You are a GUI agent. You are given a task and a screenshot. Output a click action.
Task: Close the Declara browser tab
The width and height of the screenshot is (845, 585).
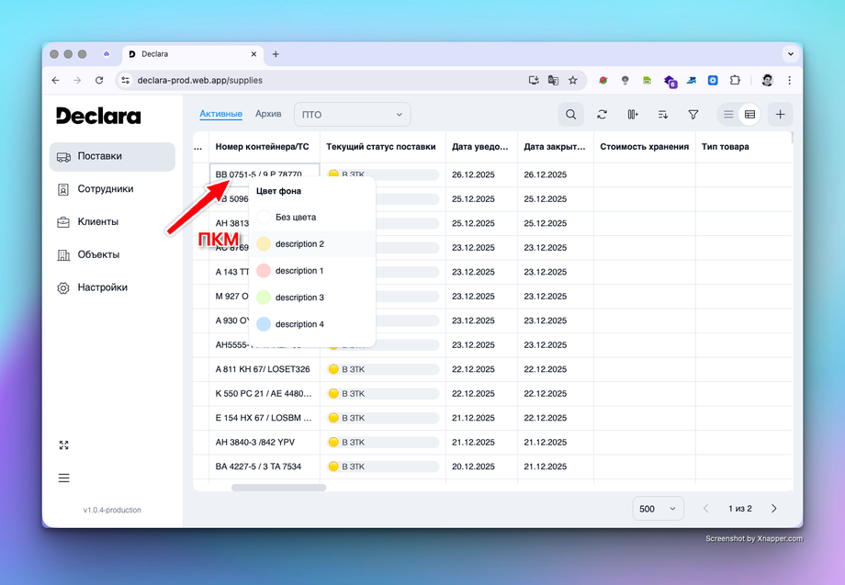tap(253, 54)
